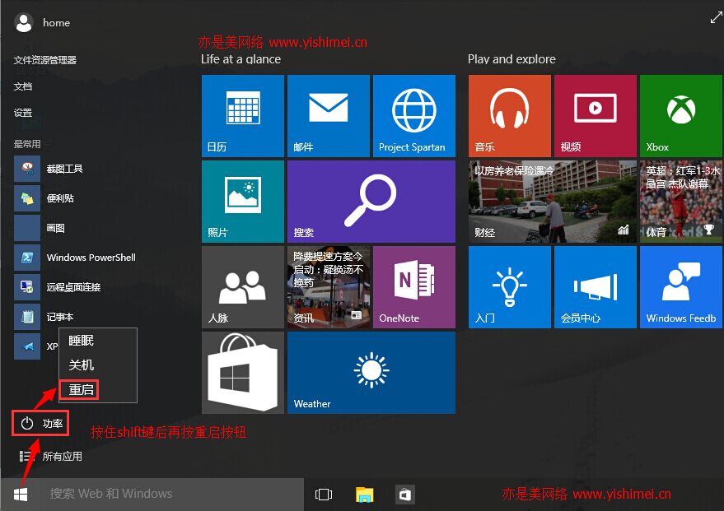Open the Windows Feedback tile
This screenshot has height=511, width=724.
click(x=681, y=287)
